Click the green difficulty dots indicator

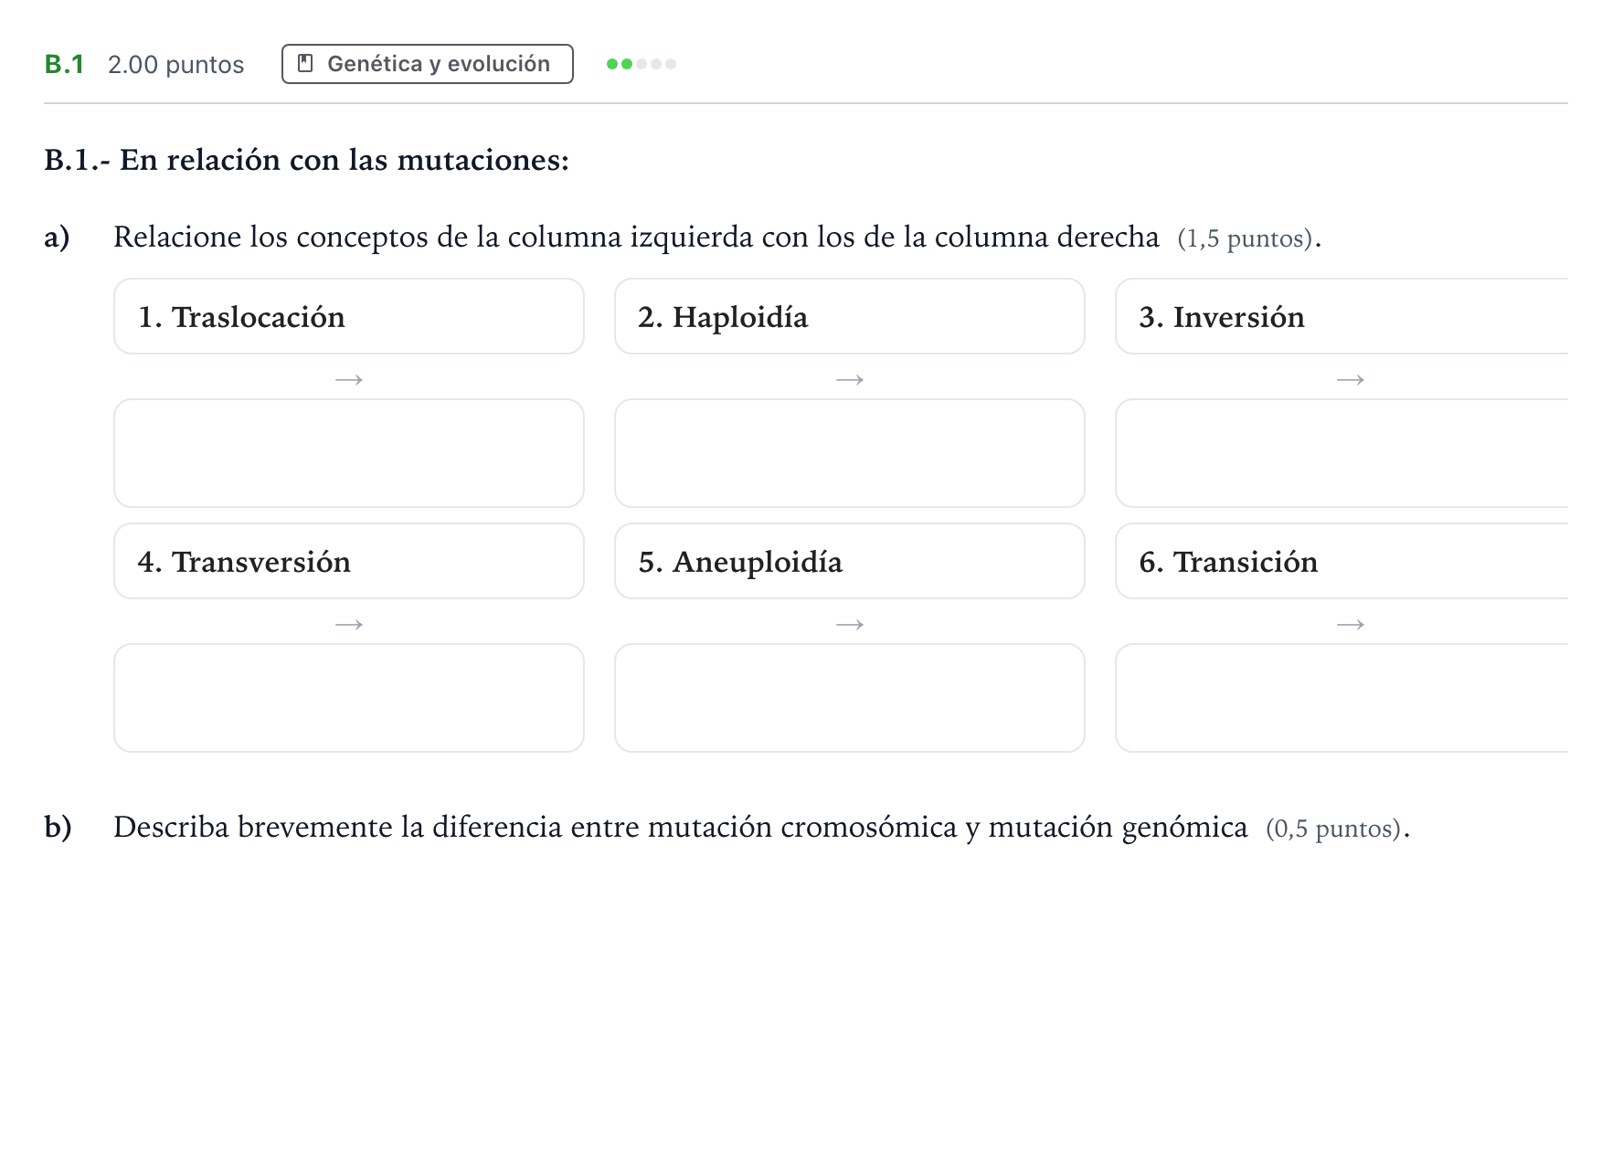tap(642, 64)
